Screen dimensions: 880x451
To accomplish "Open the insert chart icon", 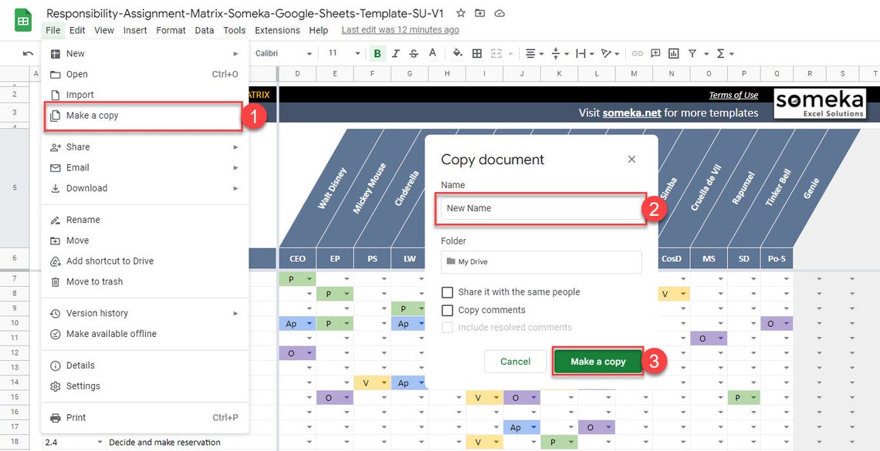I will pos(673,53).
